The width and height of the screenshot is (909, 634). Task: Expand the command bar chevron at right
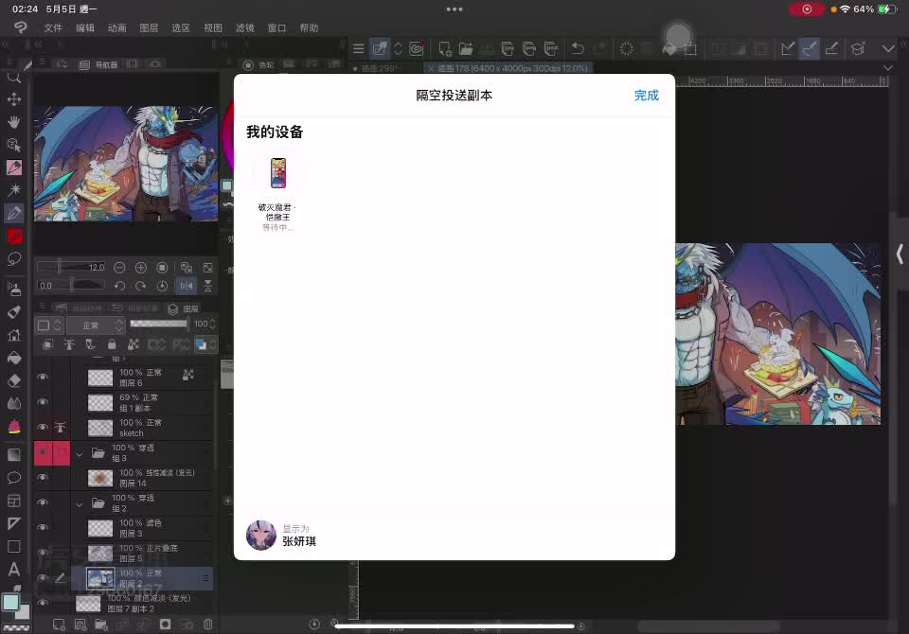tap(888, 48)
